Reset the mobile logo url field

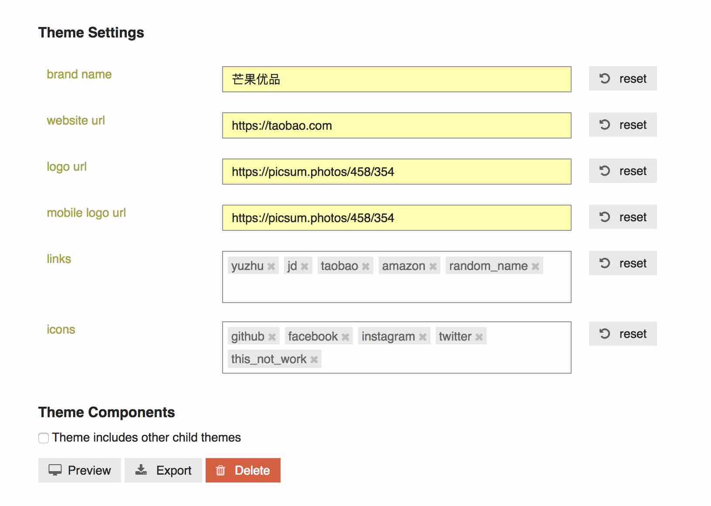tap(622, 217)
